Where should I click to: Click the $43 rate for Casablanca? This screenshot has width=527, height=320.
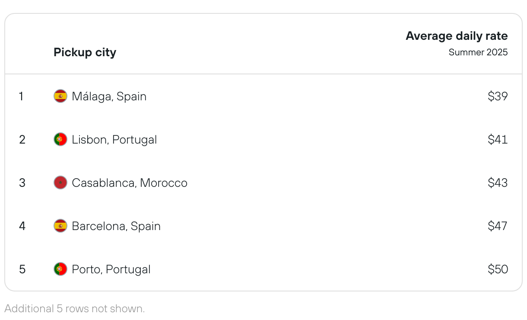pos(498,182)
